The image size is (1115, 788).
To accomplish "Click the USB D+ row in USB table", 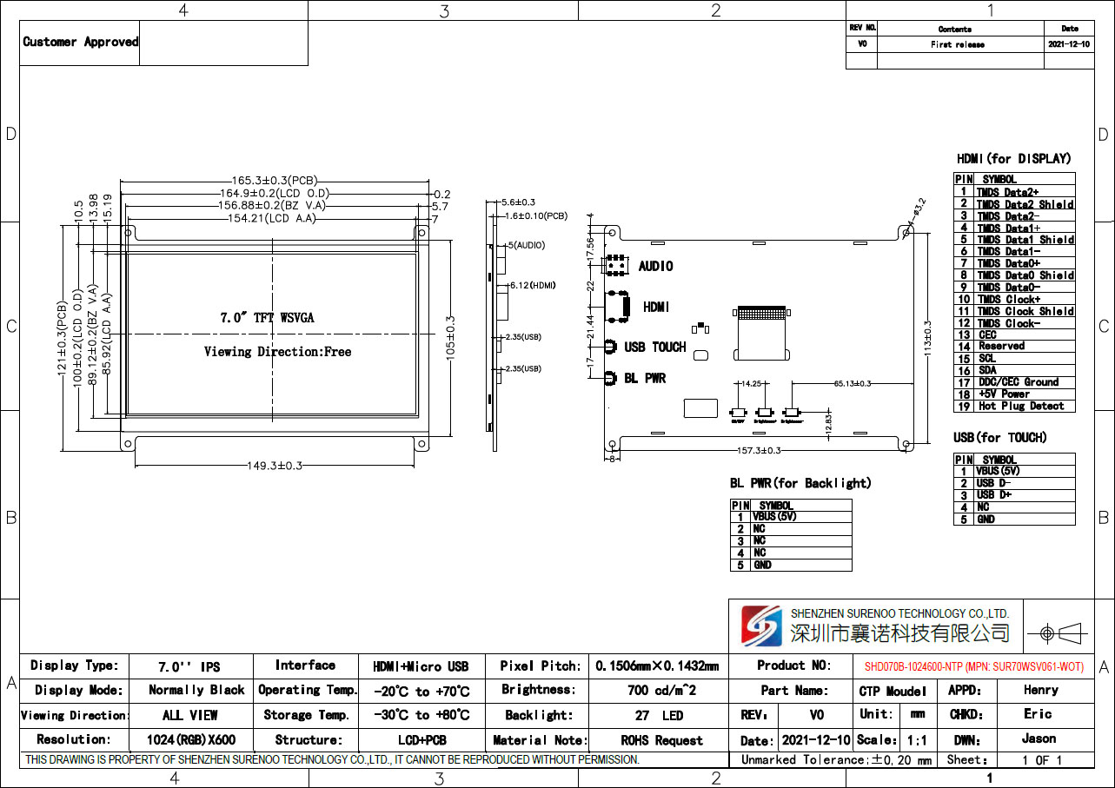I will (1013, 495).
